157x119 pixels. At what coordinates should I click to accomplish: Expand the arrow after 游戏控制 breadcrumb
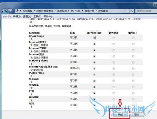[x=96, y=11]
